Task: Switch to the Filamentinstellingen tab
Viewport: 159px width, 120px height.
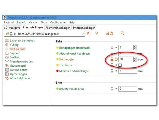Action: coord(58,28)
